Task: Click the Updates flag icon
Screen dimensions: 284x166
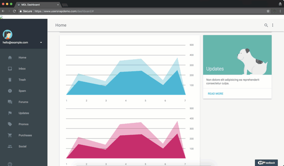Action: click(x=10, y=113)
